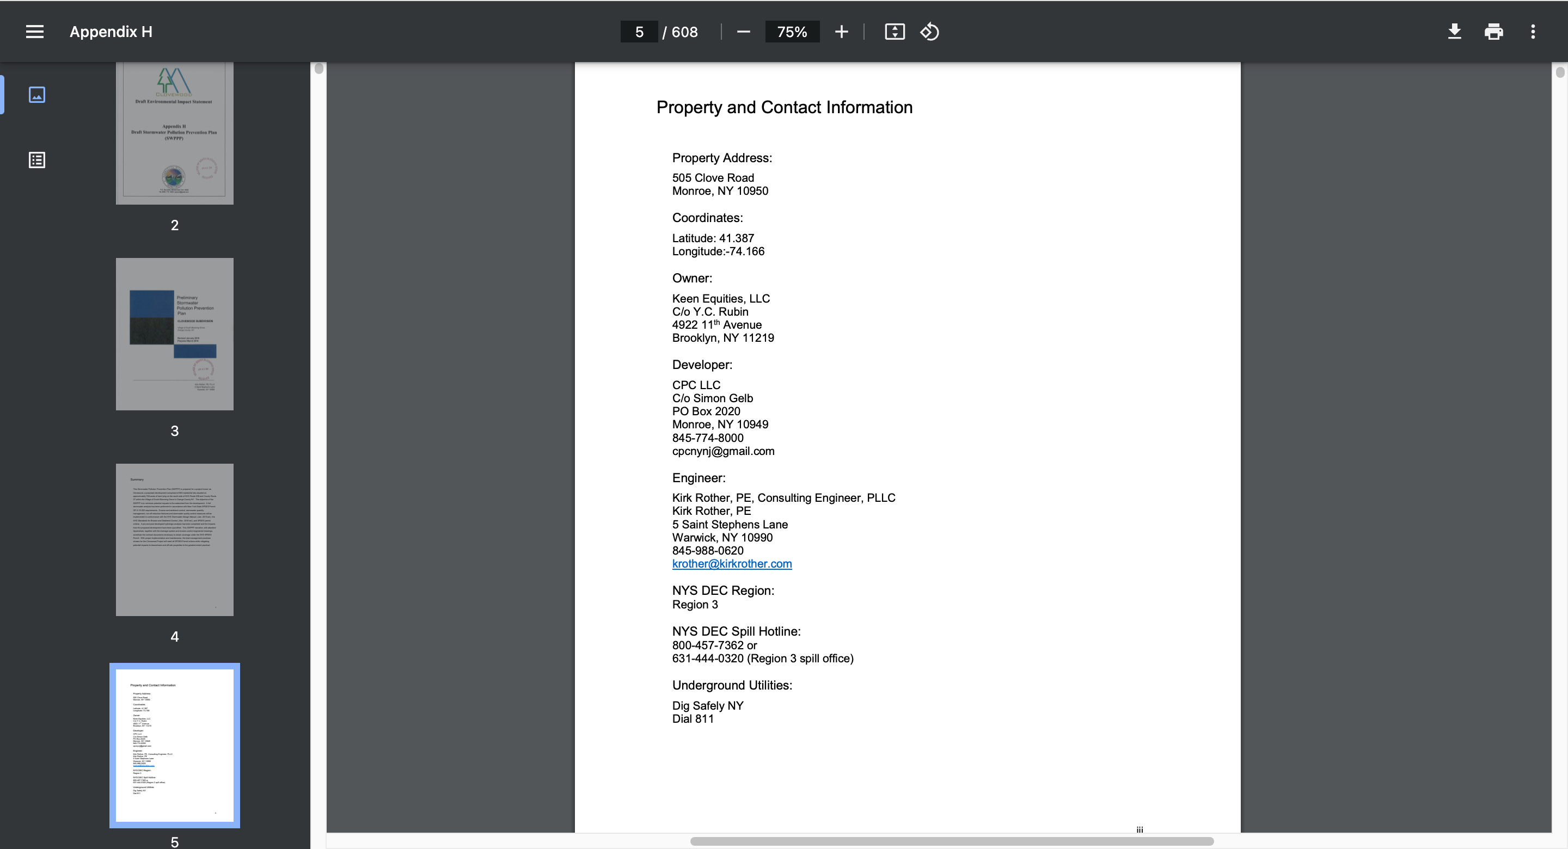Viewport: 1568px width, 849px height.
Task: Click the thumbnail panel scrollbar handle
Action: (319, 69)
